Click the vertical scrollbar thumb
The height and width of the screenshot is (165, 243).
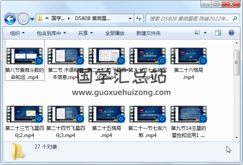coord(237,63)
